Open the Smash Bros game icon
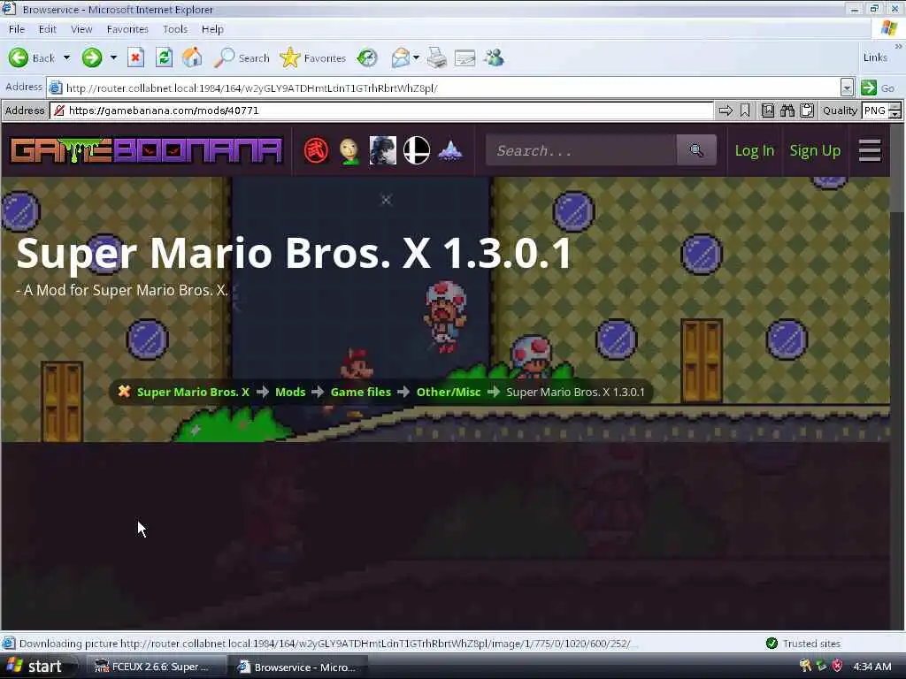 [416, 150]
